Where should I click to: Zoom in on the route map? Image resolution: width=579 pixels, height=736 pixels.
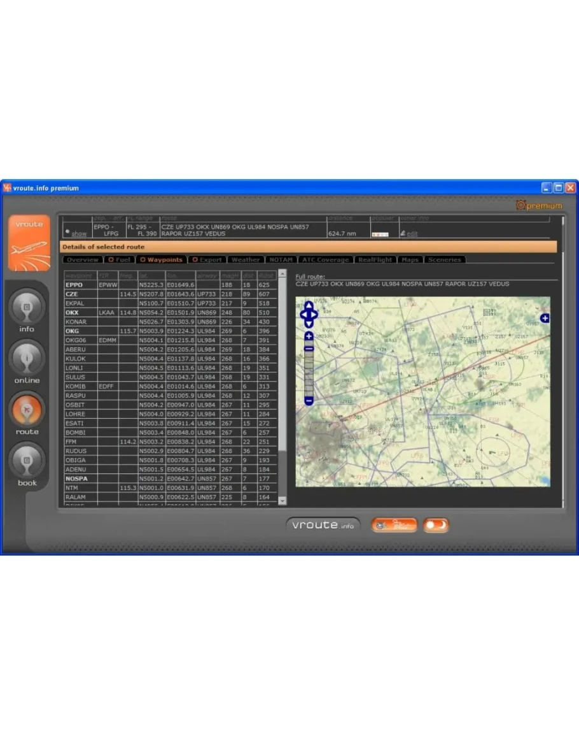(x=309, y=336)
